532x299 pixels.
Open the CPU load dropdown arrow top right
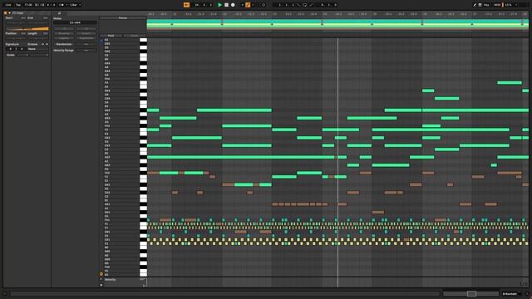coord(516,5)
